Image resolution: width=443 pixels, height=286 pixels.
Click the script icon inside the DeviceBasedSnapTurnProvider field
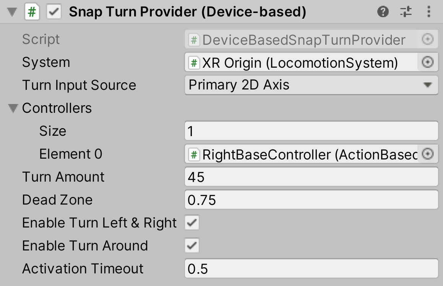193,39
